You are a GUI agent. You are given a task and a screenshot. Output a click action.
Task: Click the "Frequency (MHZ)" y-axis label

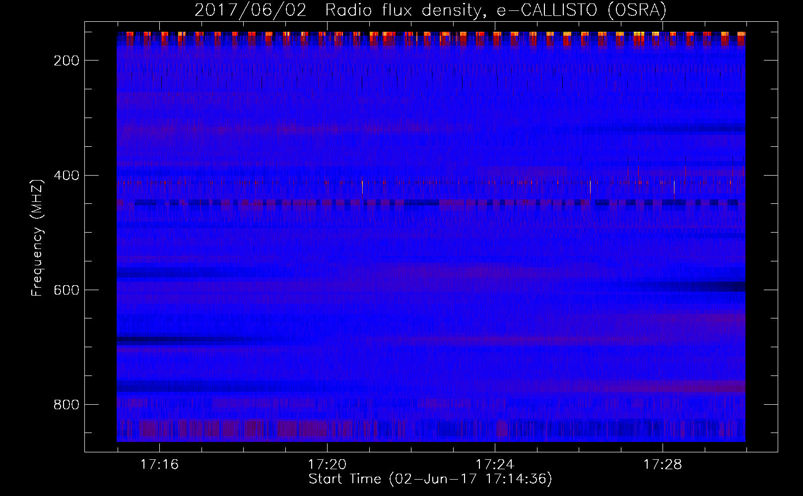point(37,238)
